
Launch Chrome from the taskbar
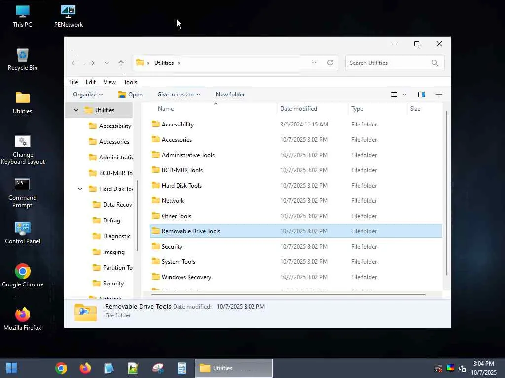(61, 368)
